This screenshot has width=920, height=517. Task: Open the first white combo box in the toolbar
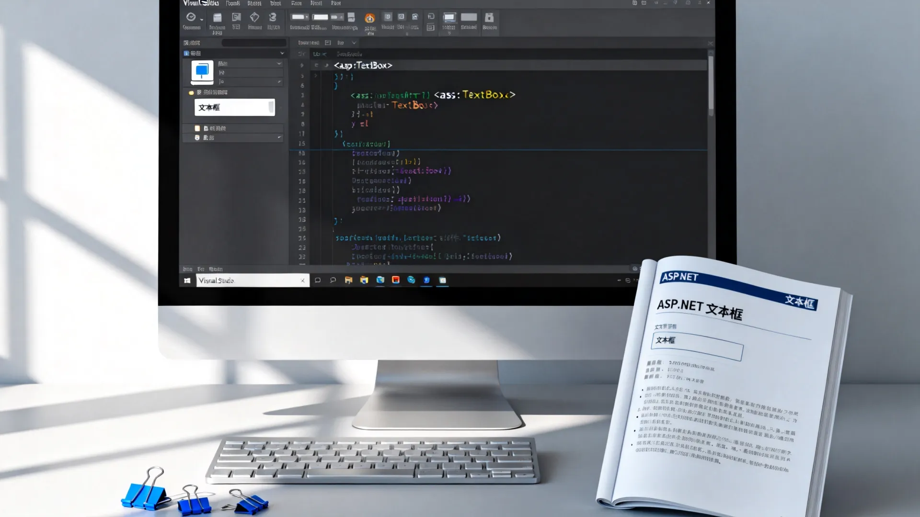(300, 17)
